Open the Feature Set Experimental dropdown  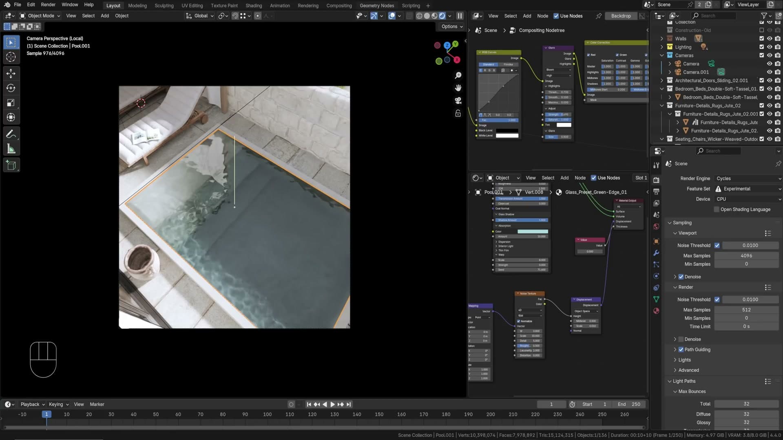coord(748,189)
